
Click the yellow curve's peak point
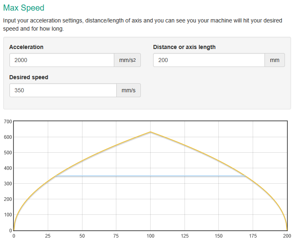151,132
